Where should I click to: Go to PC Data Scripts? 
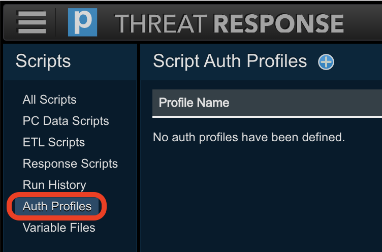tap(66, 121)
